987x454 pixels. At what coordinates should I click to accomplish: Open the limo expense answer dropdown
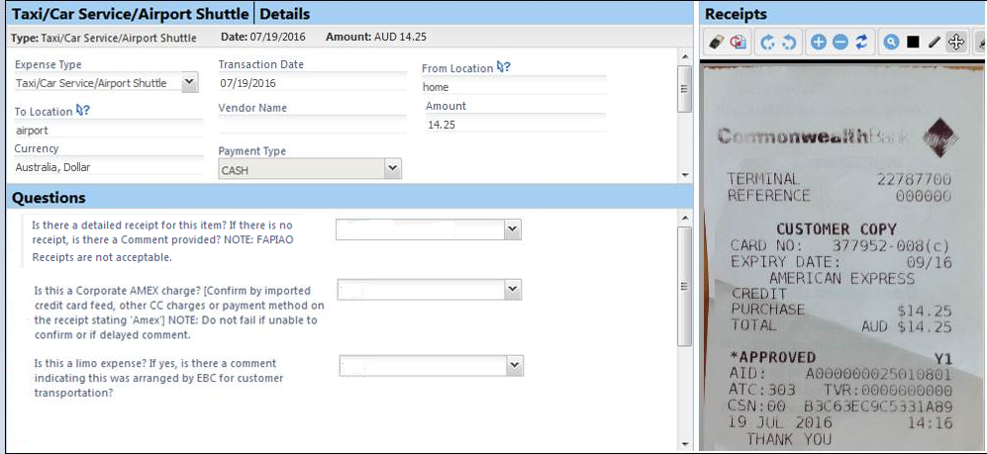(x=514, y=365)
